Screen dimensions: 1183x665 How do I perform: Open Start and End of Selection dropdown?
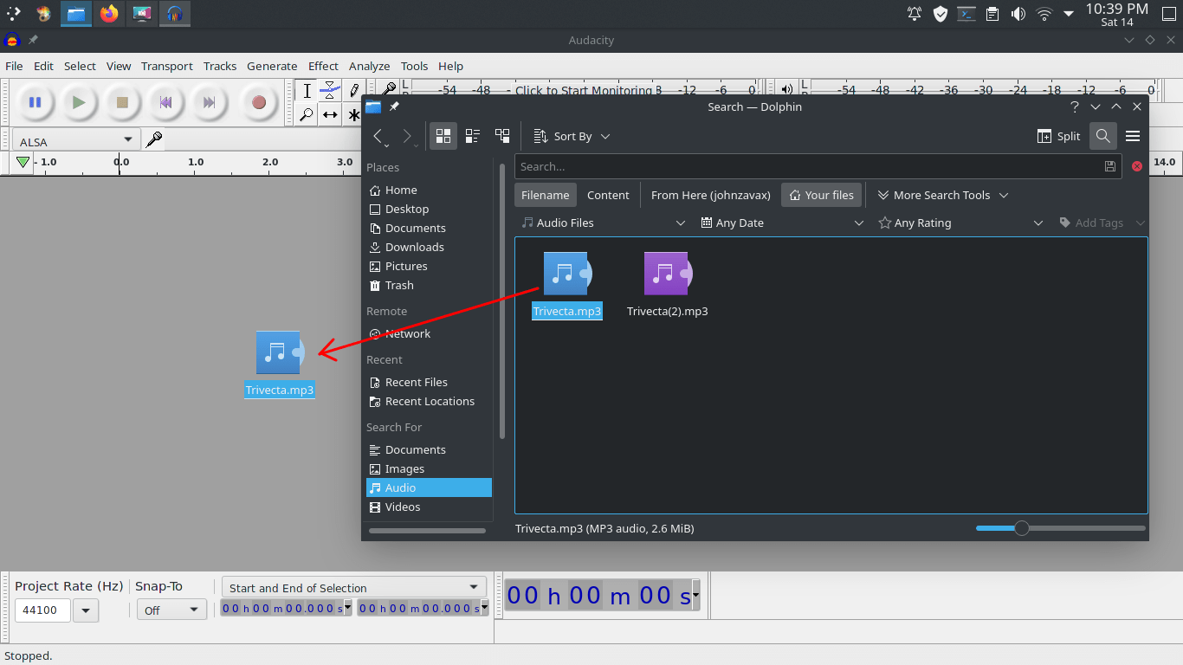pos(354,588)
